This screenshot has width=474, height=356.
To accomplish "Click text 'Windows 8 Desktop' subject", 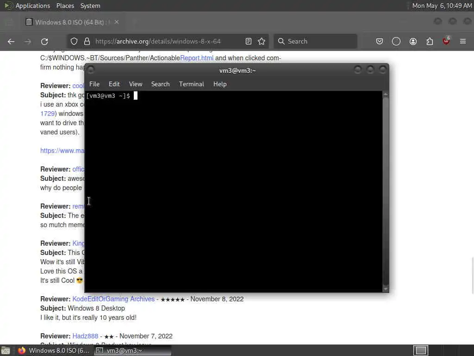I will (96, 308).
